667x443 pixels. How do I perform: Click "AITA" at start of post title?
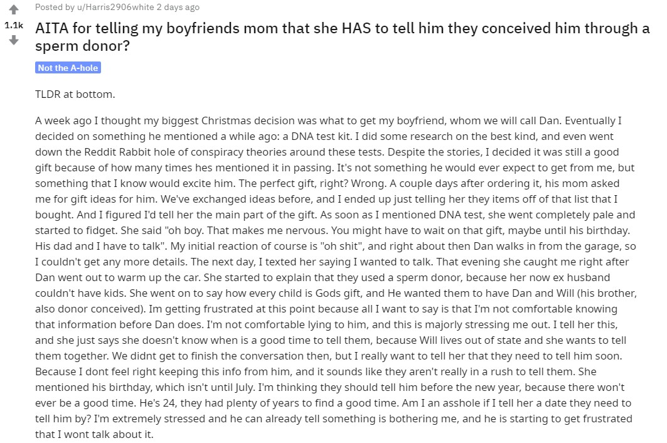(x=52, y=28)
